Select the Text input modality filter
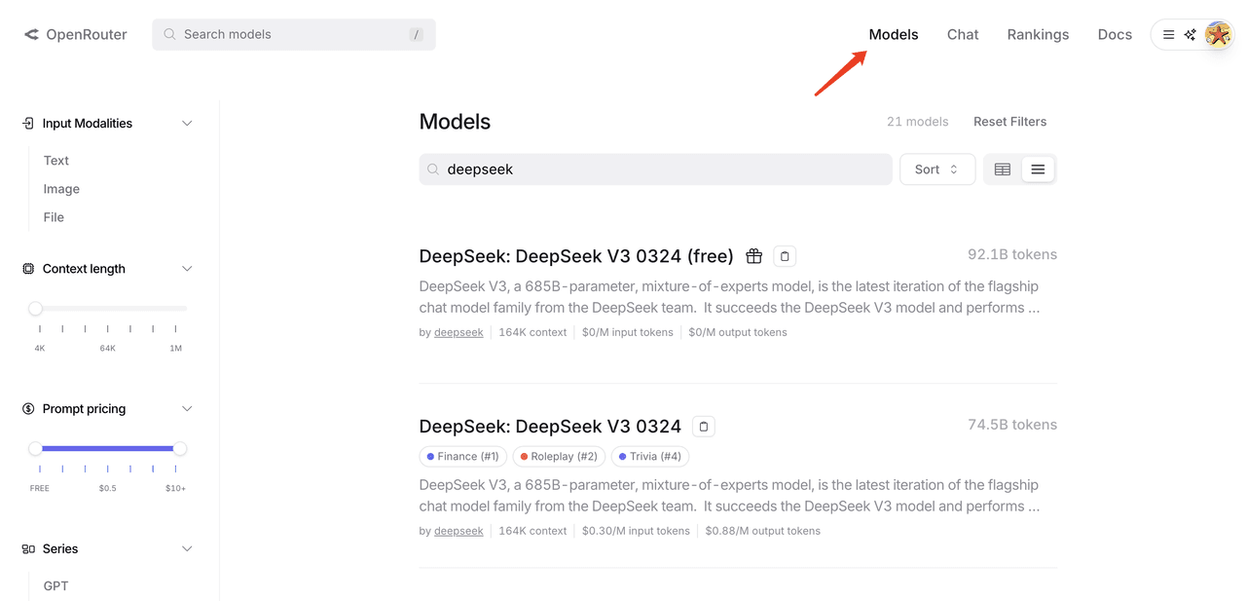 tap(56, 161)
